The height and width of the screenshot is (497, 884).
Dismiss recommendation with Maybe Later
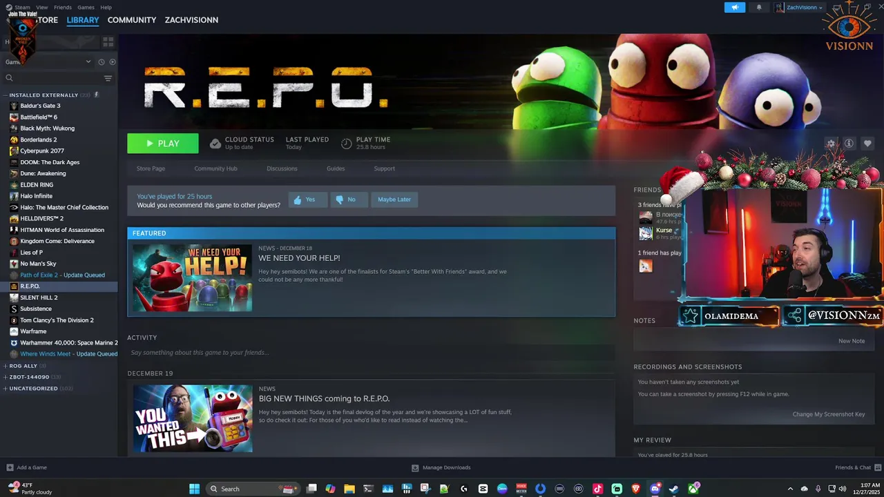coord(394,199)
